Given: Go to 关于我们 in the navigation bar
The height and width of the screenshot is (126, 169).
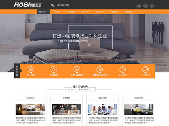Looking at the screenshot, I should (57, 12).
